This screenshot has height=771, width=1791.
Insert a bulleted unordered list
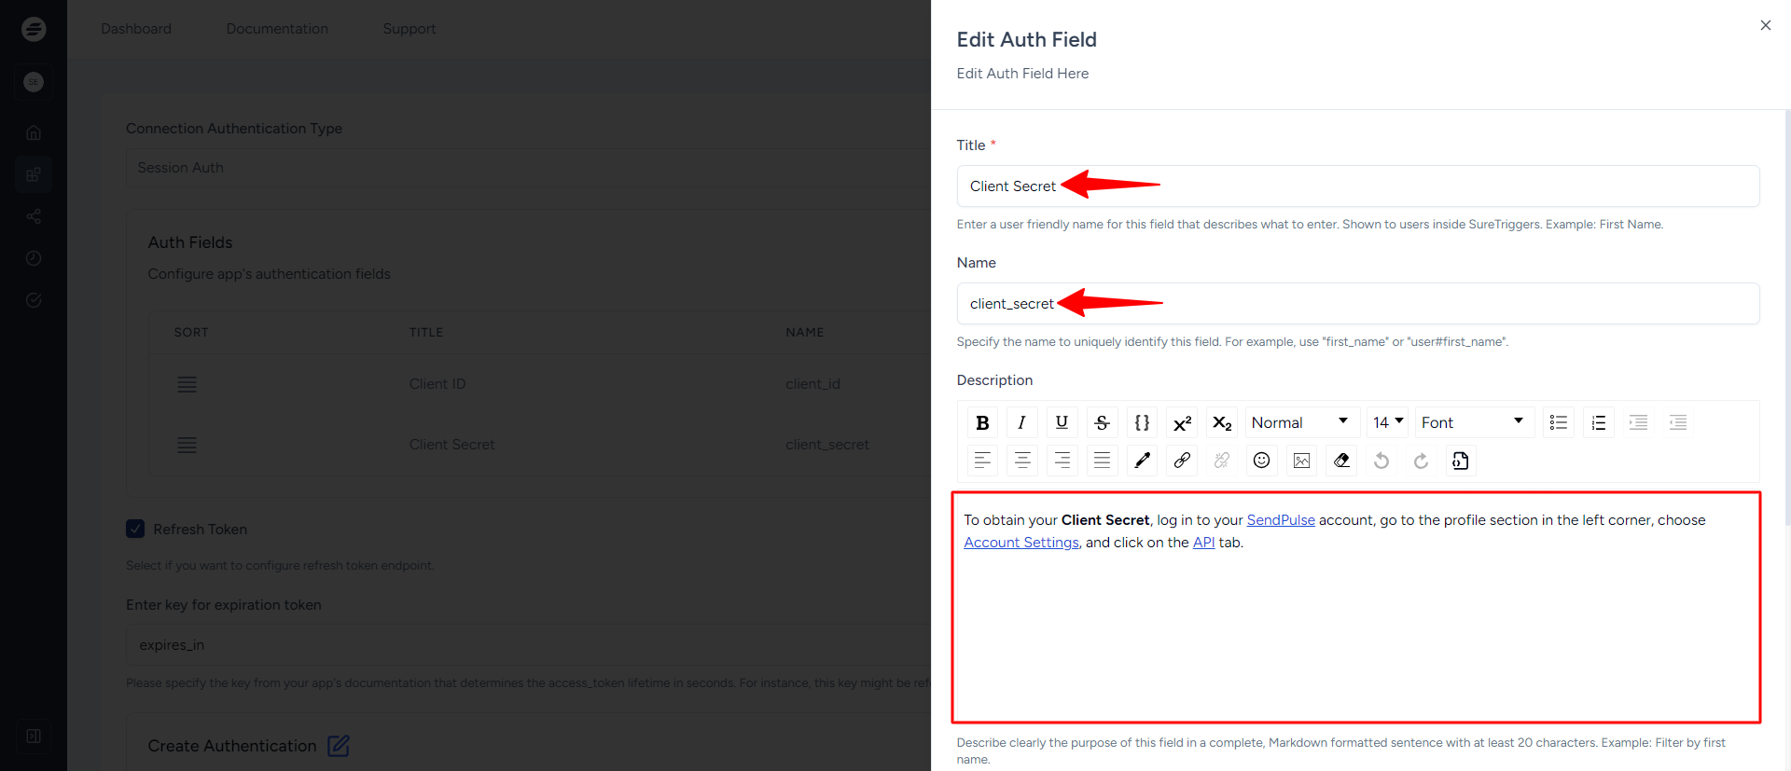click(1558, 423)
